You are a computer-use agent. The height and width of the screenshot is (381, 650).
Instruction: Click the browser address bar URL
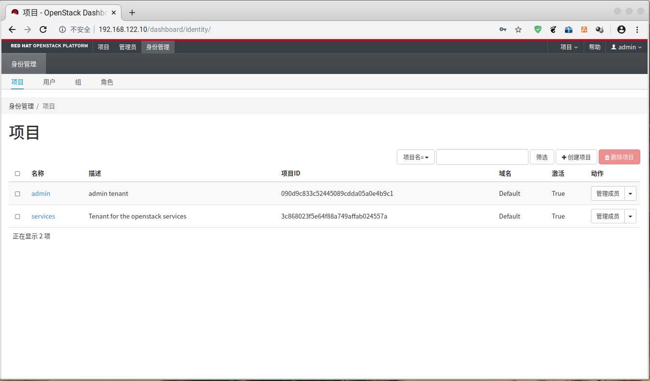click(154, 29)
